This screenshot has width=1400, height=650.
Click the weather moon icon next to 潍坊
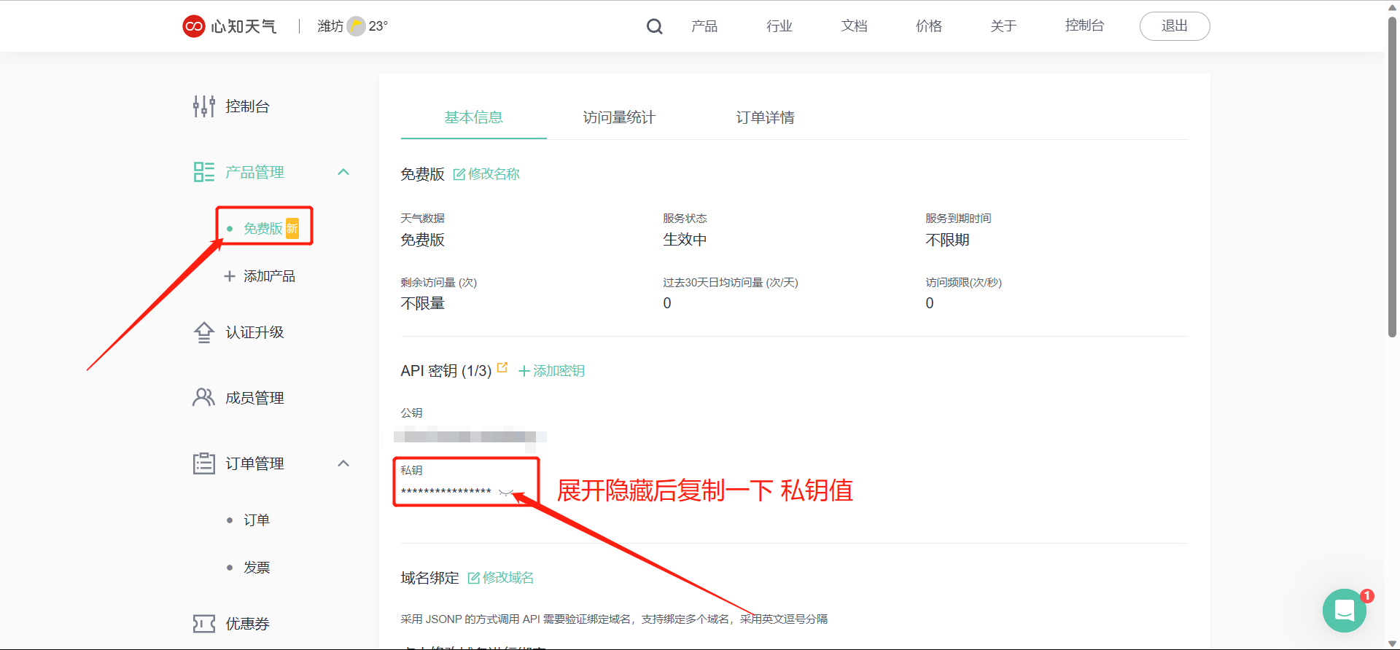(x=356, y=26)
